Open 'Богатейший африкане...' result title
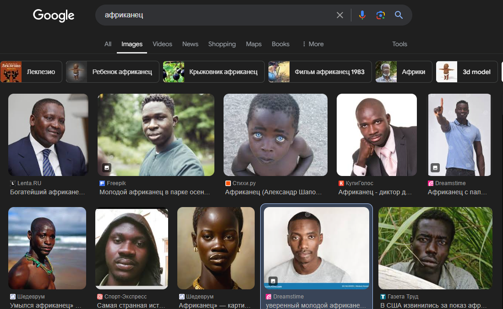 point(48,192)
